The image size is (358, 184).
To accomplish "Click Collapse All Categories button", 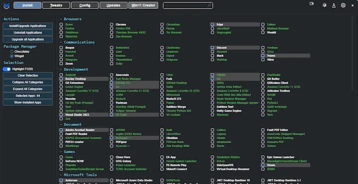I will click(x=27, y=82).
